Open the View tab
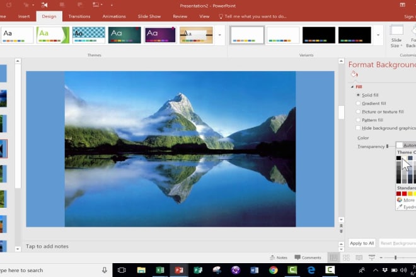 (204, 16)
